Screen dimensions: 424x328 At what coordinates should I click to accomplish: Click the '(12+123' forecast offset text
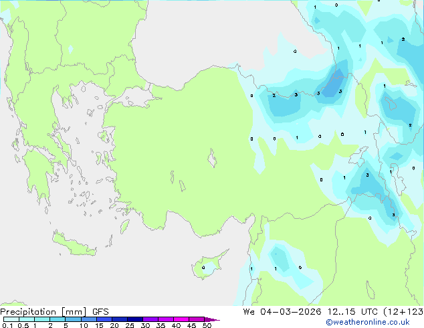pos(403,312)
